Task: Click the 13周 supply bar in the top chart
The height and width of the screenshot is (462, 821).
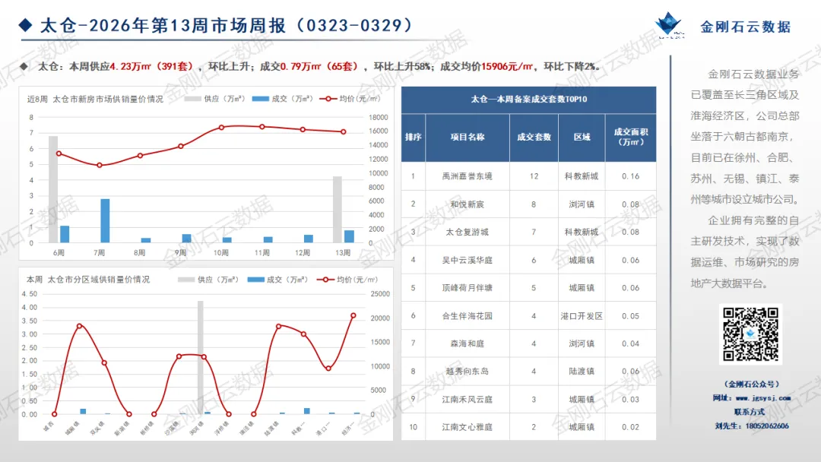Action: [336, 213]
